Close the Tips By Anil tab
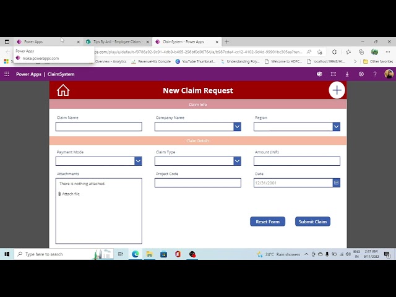Screen dimensions: 396x297 tap(148, 42)
